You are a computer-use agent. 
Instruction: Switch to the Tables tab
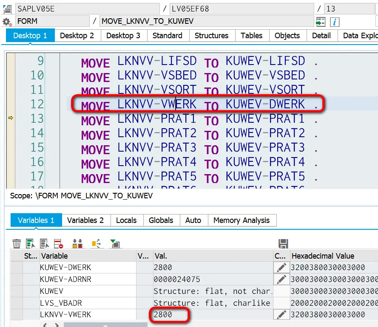251,35
